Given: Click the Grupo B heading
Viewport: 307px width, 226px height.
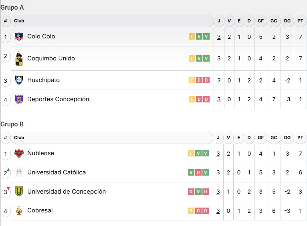Looking at the screenshot, I should [12, 124].
